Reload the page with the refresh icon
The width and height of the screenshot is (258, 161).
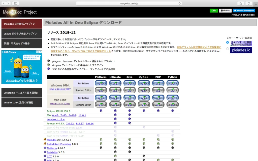[179, 3]
